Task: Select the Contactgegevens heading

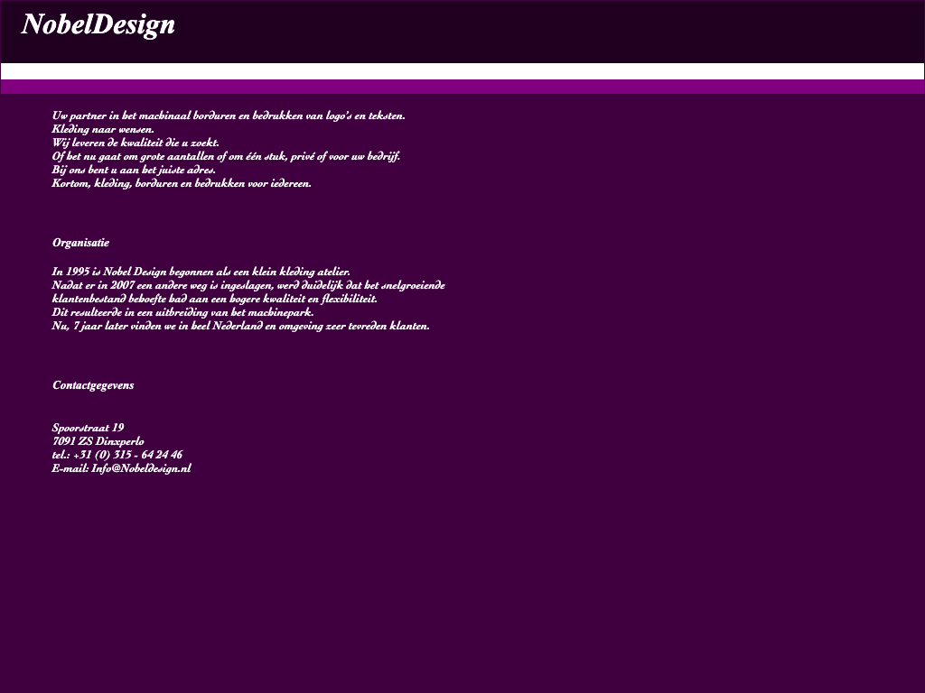Action: 93,385
